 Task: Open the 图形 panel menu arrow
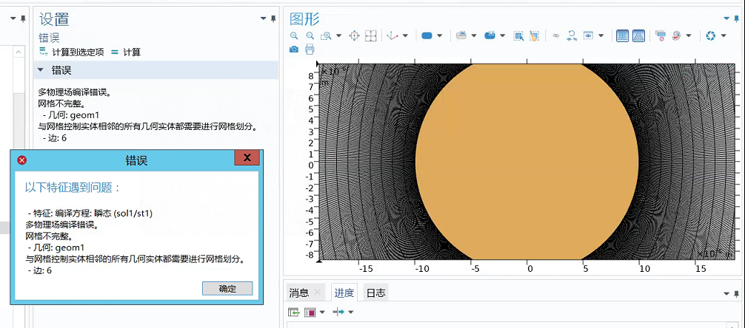(x=726, y=18)
